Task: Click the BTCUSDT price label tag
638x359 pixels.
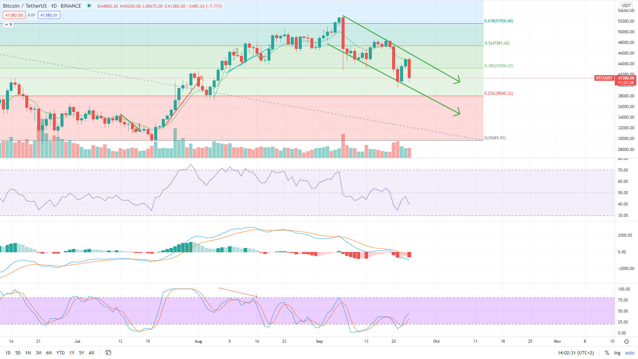Action: pos(604,78)
